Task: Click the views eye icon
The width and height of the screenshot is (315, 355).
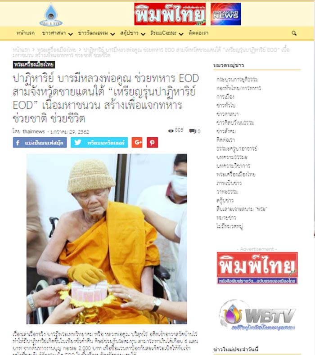Action: pyautogui.click(x=171, y=130)
